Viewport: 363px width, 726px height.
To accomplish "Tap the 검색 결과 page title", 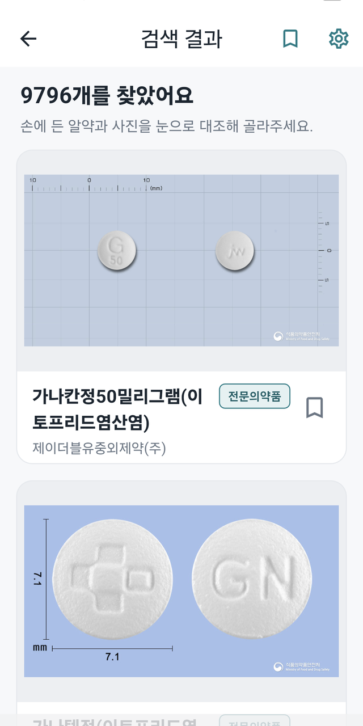I will tap(181, 39).
